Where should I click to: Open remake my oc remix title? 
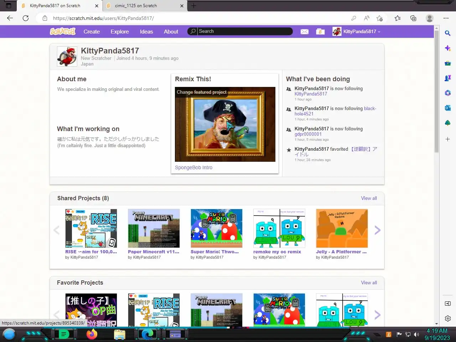(277, 252)
